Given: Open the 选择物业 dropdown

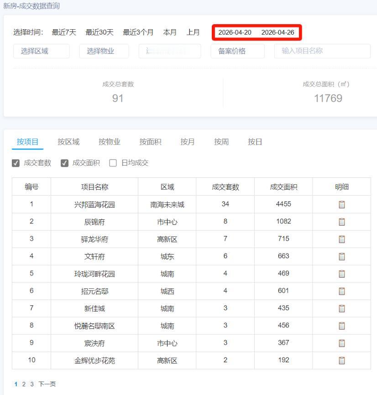Looking at the screenshot, I should tap(104, 51).
